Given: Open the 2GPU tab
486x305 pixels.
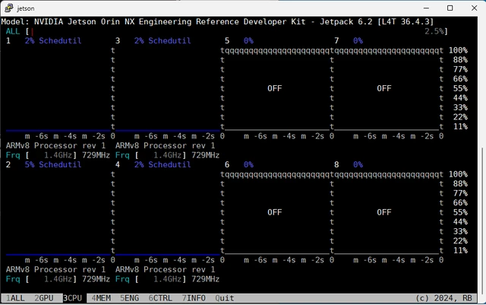Looking at the screenshot, I should (44, 299).
